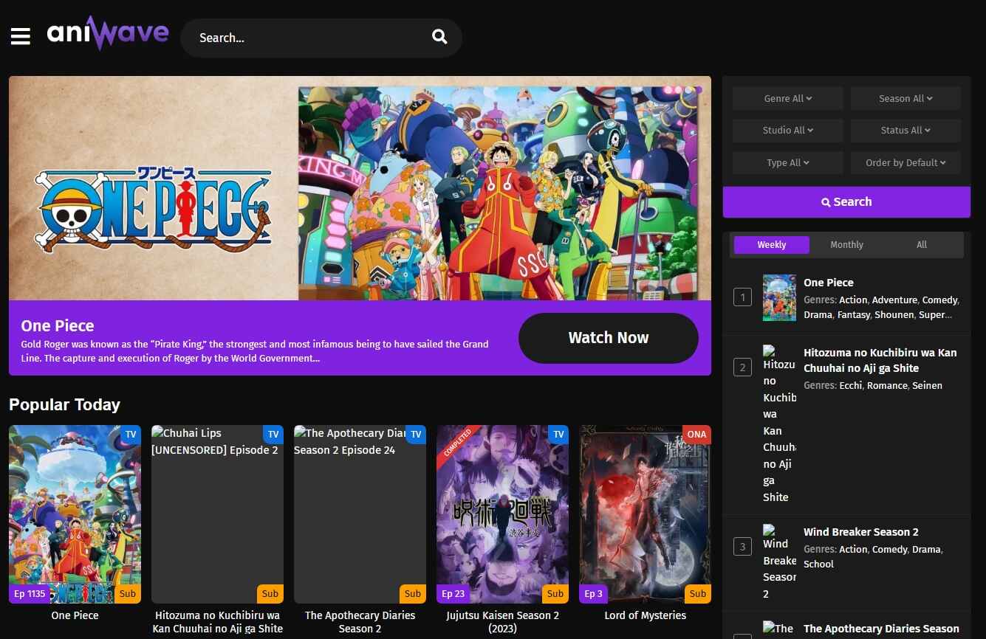The width and height of the screenshot is (986, 639).
Task: Click the School genre link
Action: [818, 564]
